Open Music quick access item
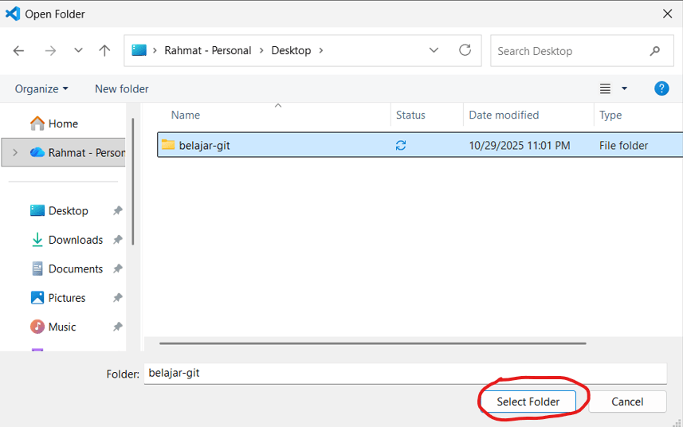The image size is (683, 427). tap(62, 327)
